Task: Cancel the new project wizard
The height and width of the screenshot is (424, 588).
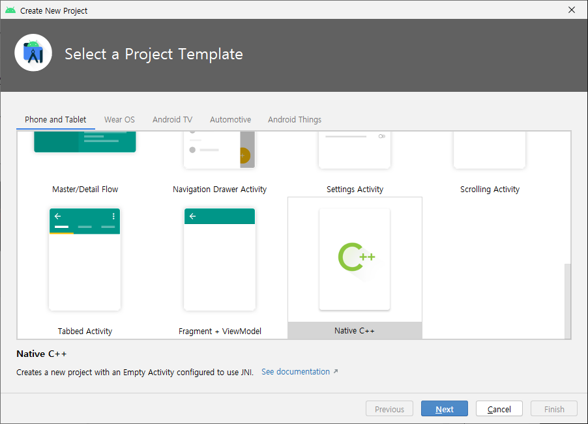Action: click(x=499, y=408)
